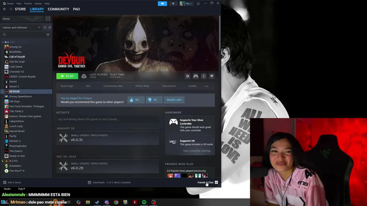
Task: Add DEVOUR to favorites heart
Action: coord(212,76)
